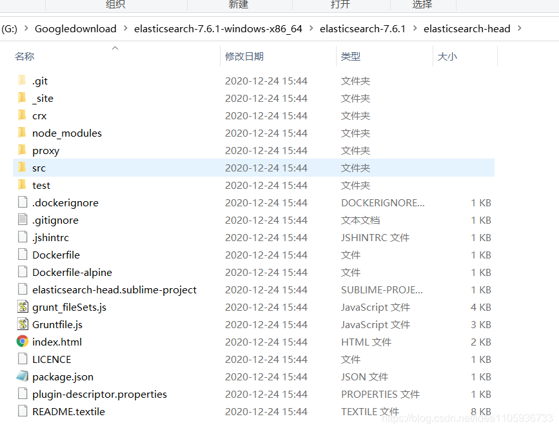Navigate to elasticsearch-7.6.1 breadcrumb

362,29
